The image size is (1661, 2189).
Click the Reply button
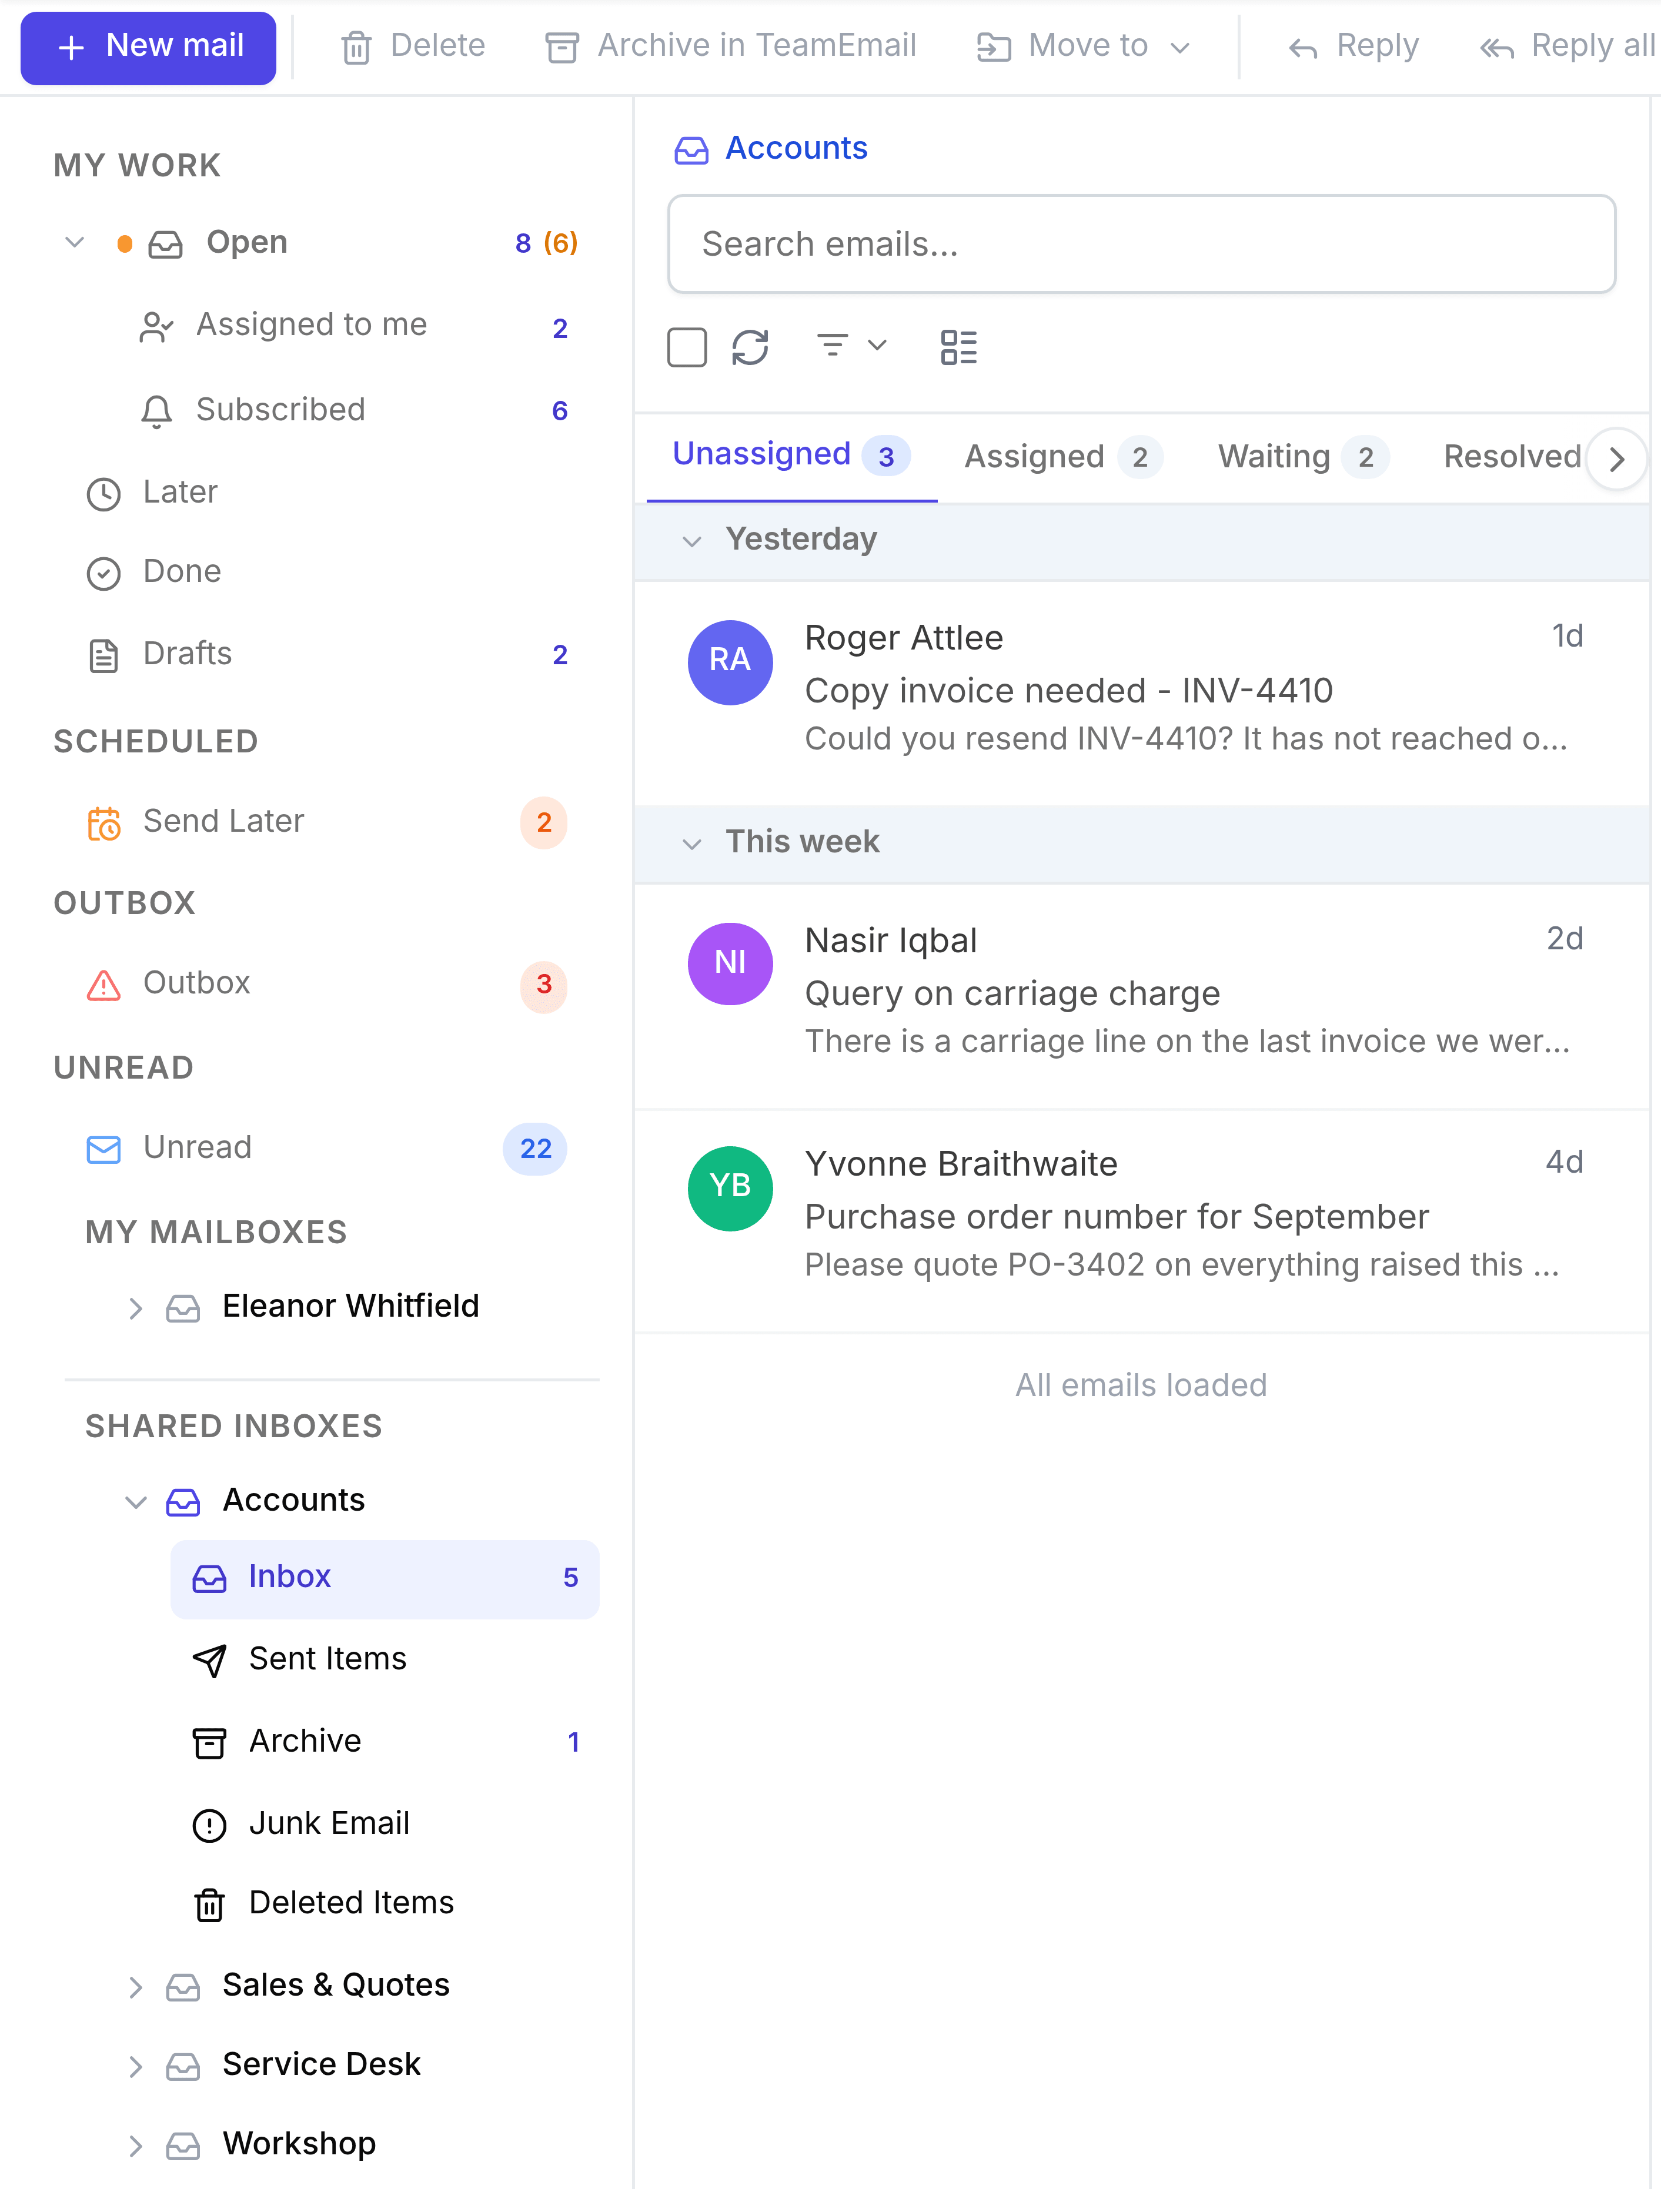click(1353, 45)
